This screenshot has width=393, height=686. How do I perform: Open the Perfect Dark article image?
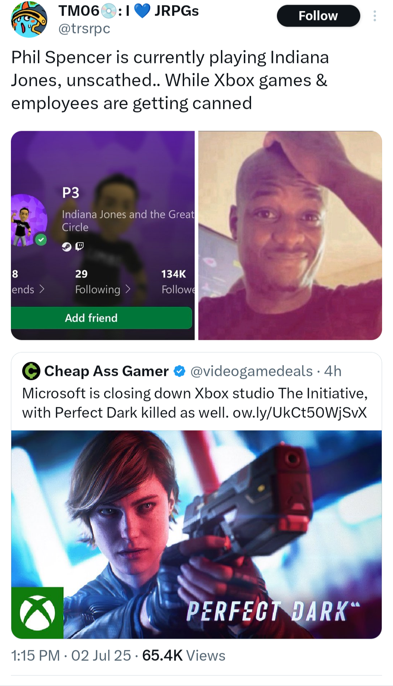196,534
